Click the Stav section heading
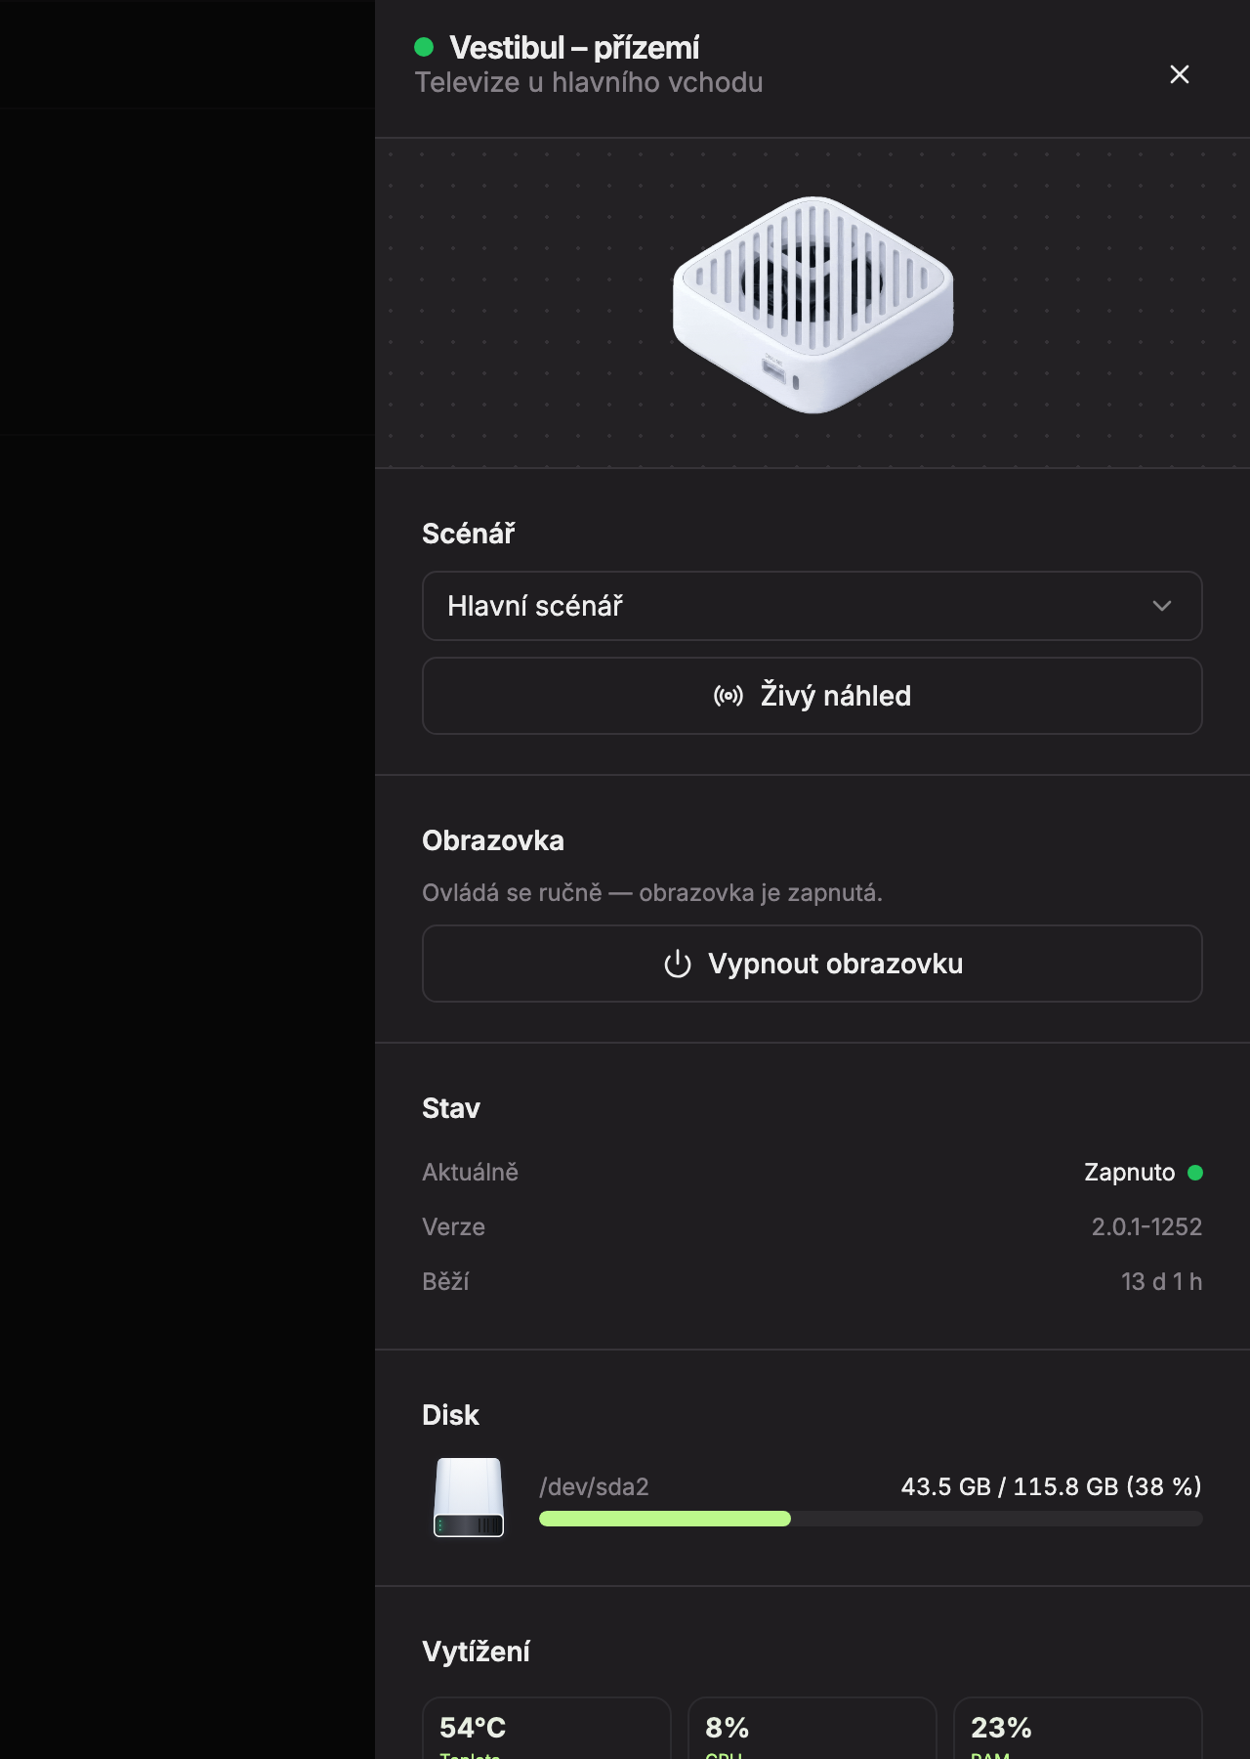This screenshot has width=1250, height=1759. pyautogui.click(x=451, y=1108)
